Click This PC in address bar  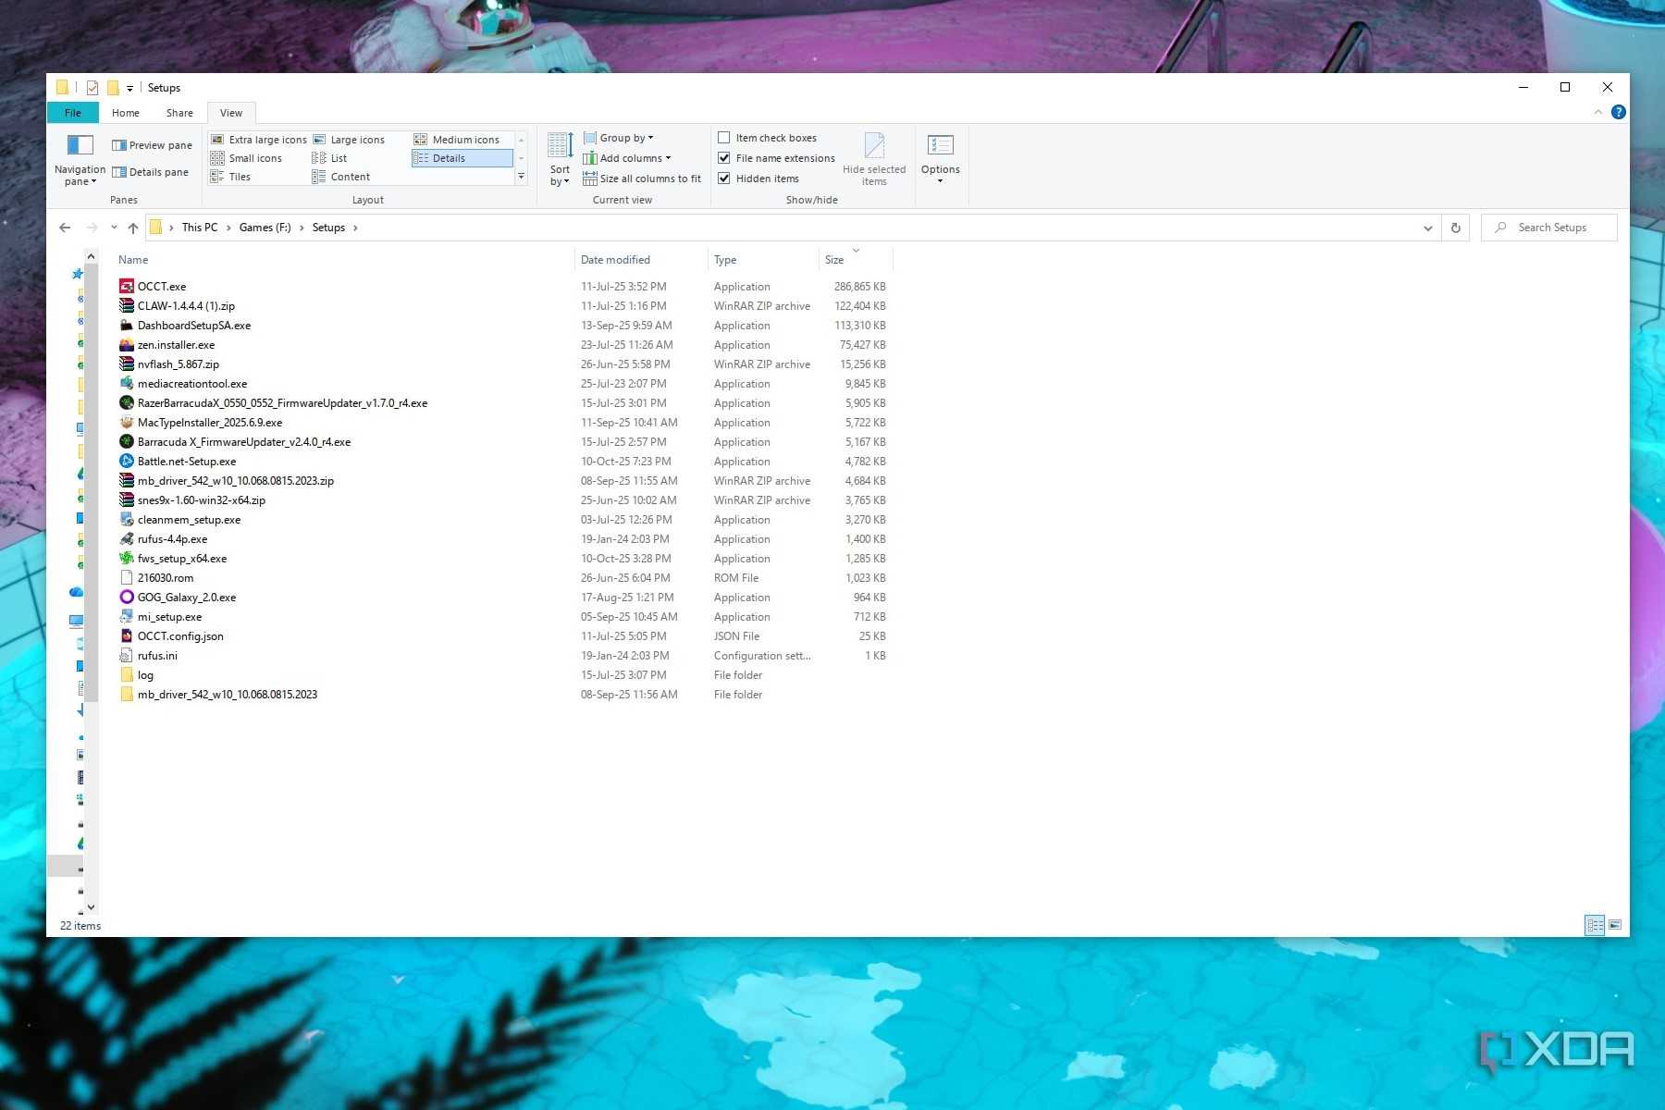pos(200,228)
